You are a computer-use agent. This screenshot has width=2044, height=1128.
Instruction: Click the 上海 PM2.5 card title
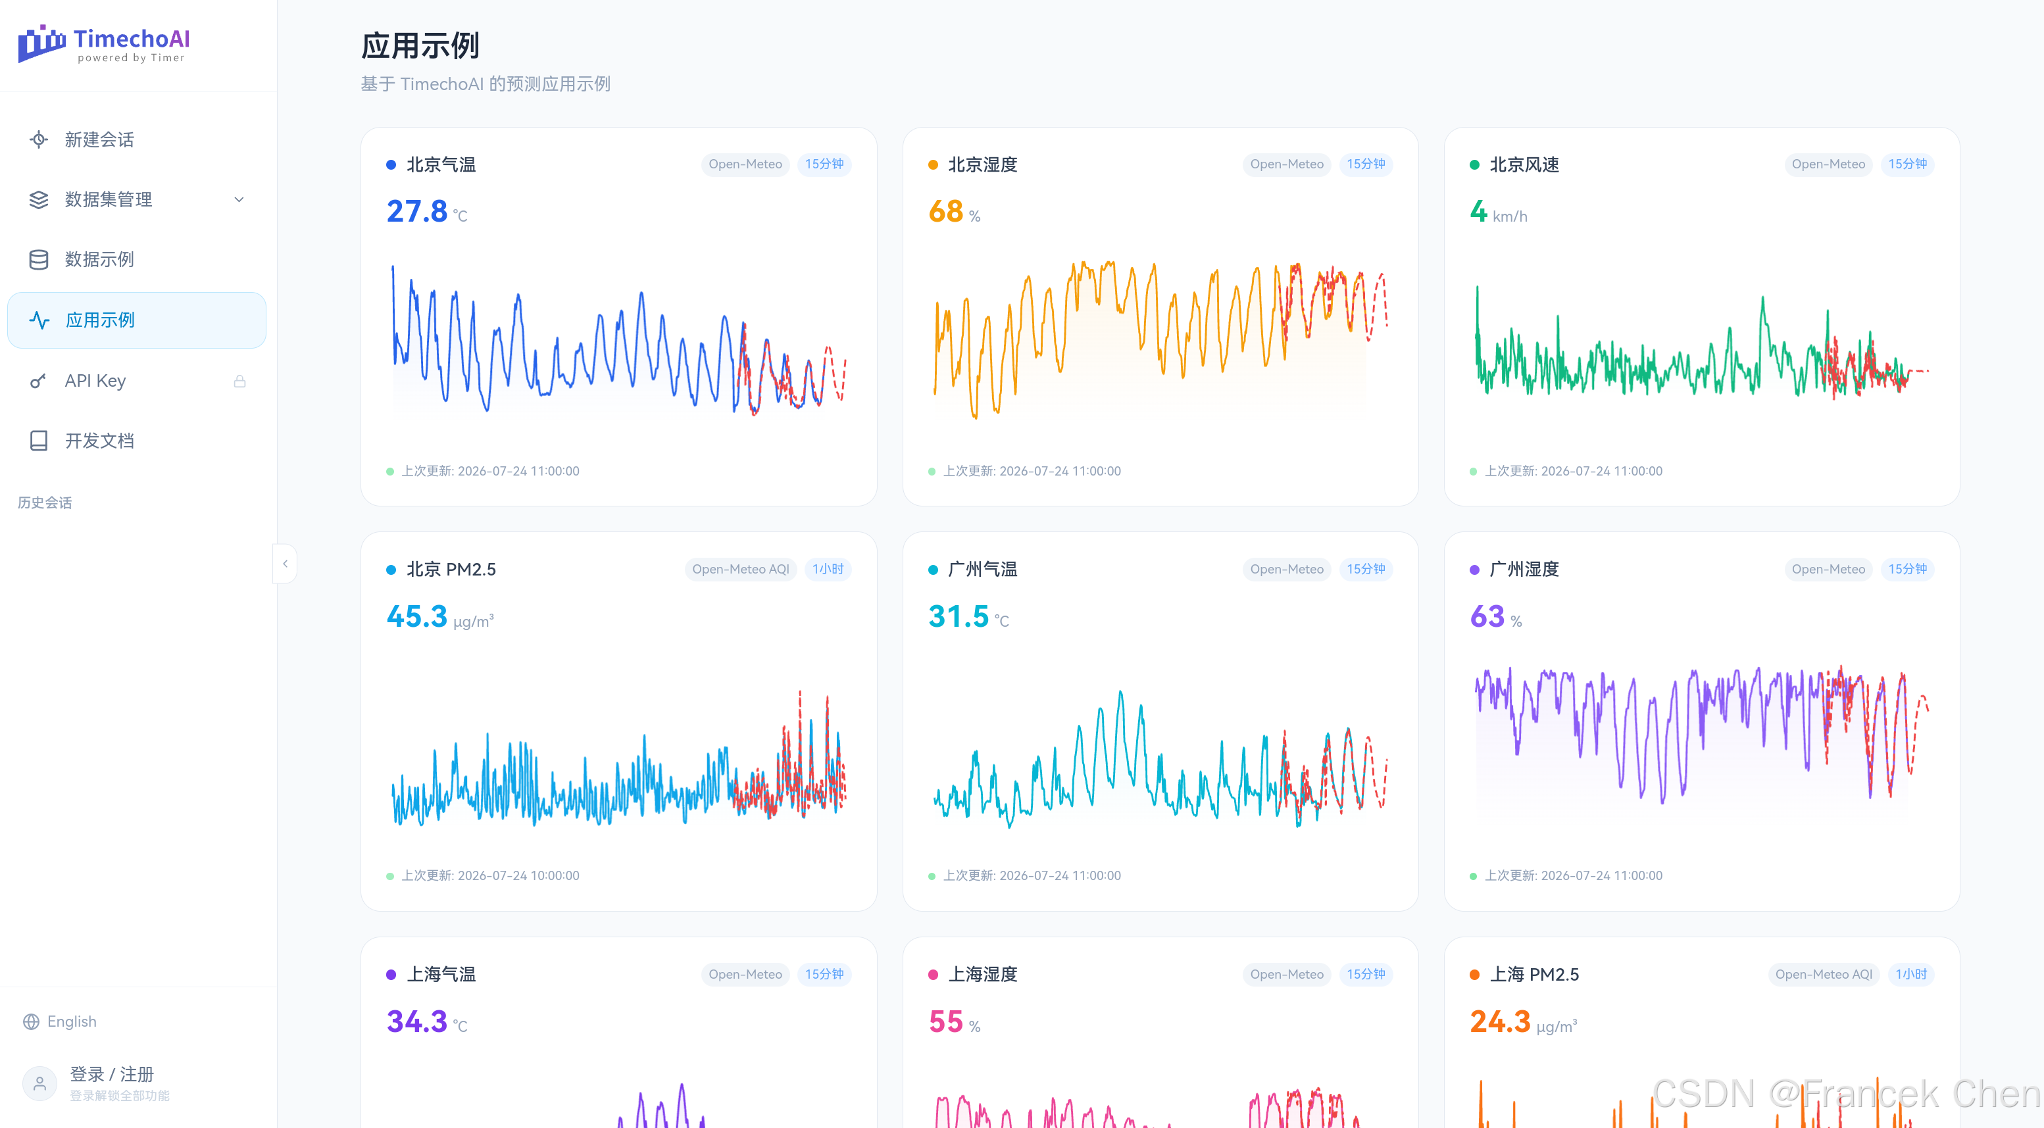click(1535, 975)
